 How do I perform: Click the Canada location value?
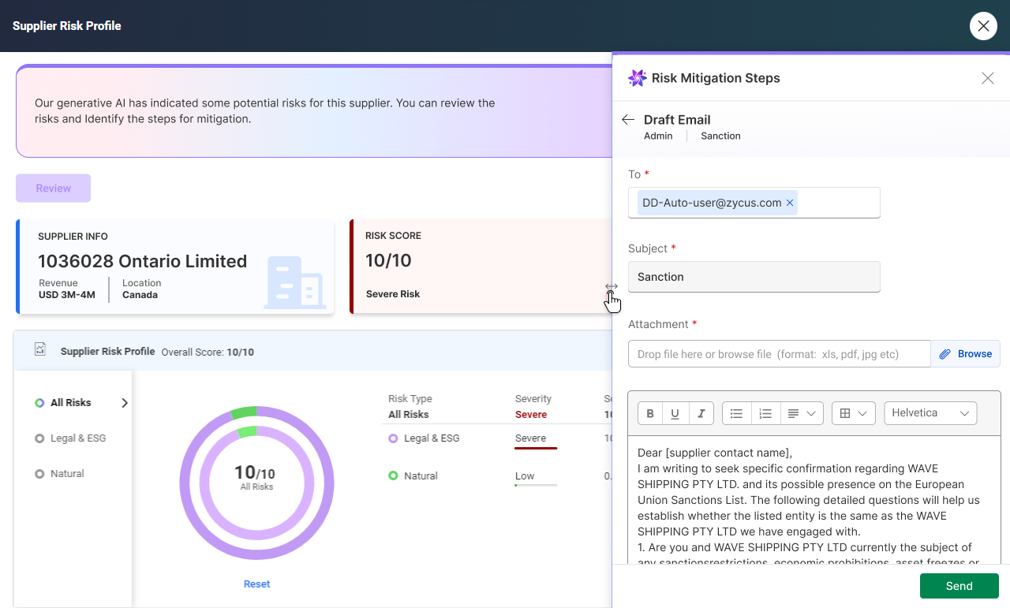pyautogui.click(x=140, y=295)
